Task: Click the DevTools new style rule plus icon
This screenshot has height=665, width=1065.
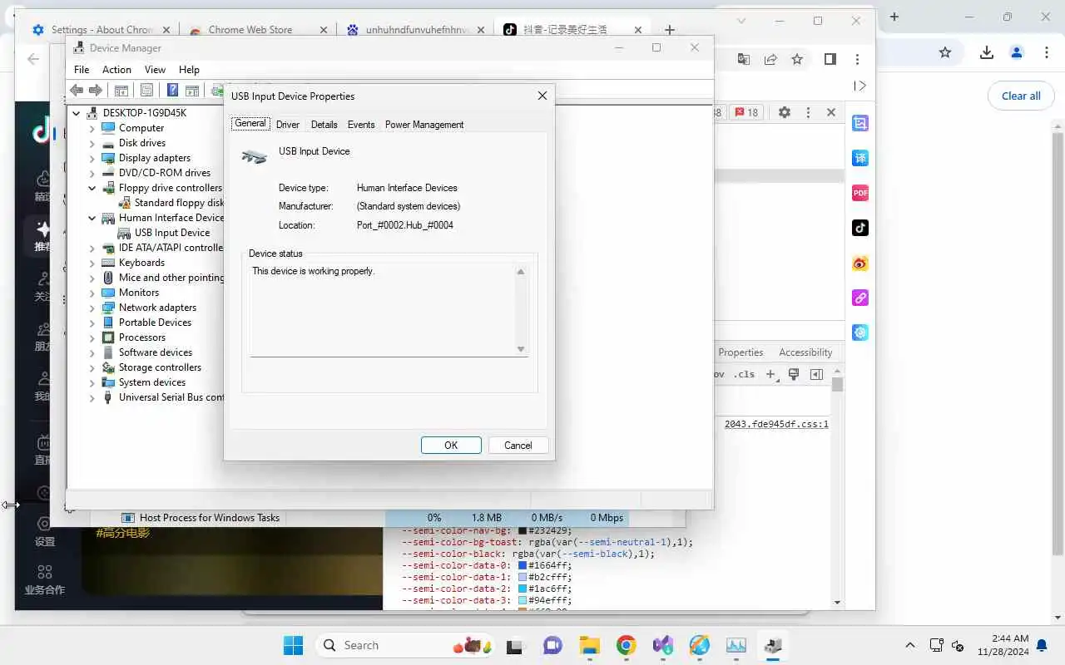Action: pos(771,375)
